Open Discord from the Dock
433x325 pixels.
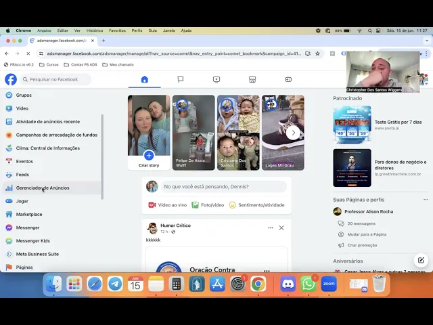[x=288, y=284]
